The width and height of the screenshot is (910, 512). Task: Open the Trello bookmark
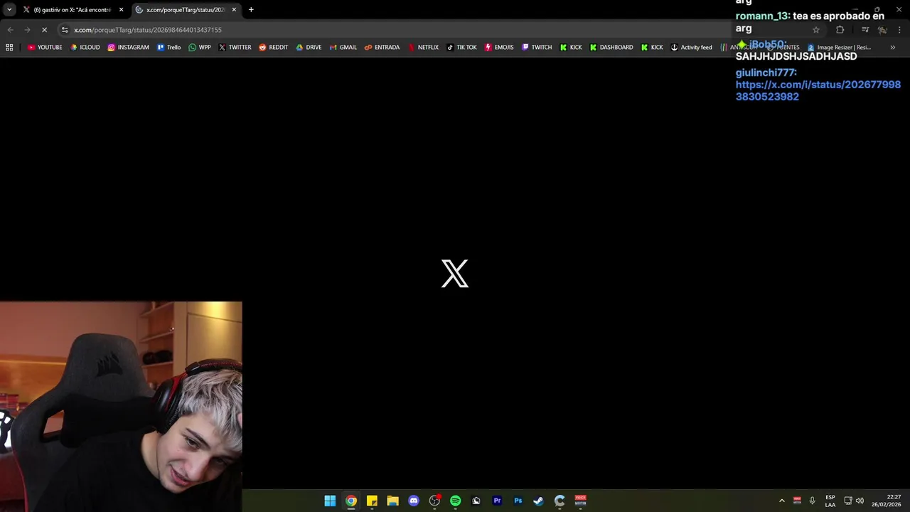(x=168, y=47)
